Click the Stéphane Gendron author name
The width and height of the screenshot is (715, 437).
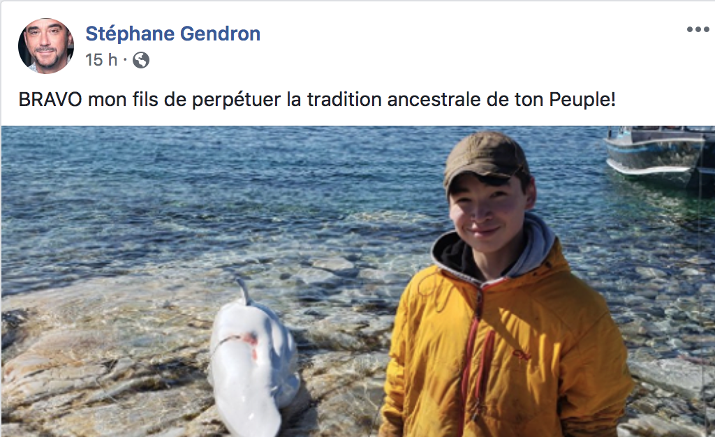click(x=173, y=34)
